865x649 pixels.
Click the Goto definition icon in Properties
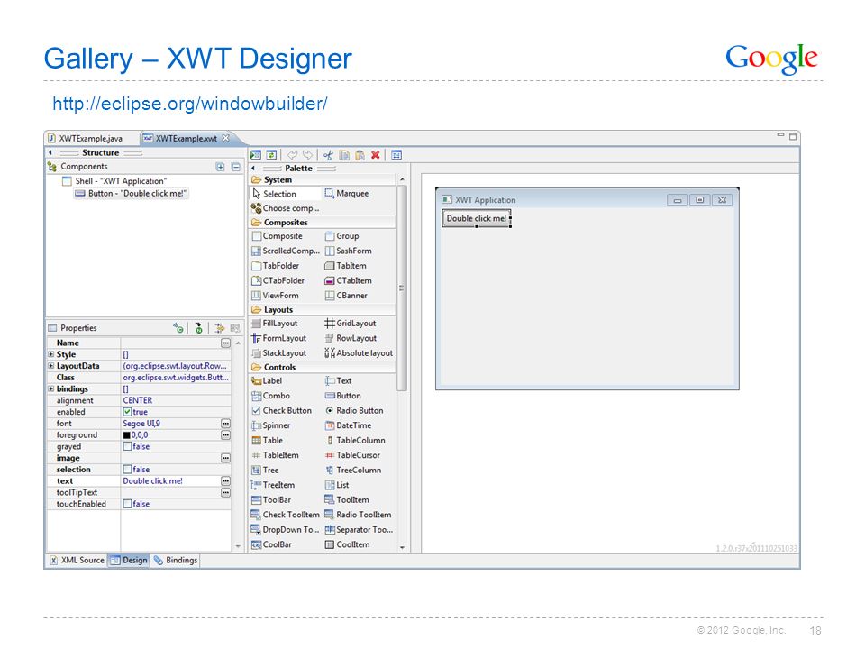tap(198, 328)
